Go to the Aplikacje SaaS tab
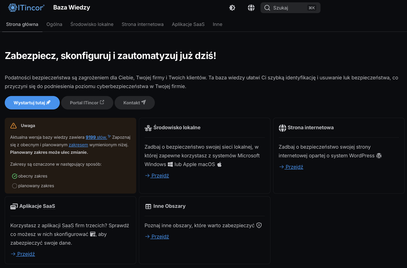Screen dimensions: 407x268 [x=188, y=25]
